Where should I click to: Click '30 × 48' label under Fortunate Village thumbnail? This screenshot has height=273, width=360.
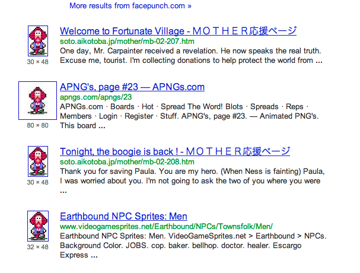[38, 61]
